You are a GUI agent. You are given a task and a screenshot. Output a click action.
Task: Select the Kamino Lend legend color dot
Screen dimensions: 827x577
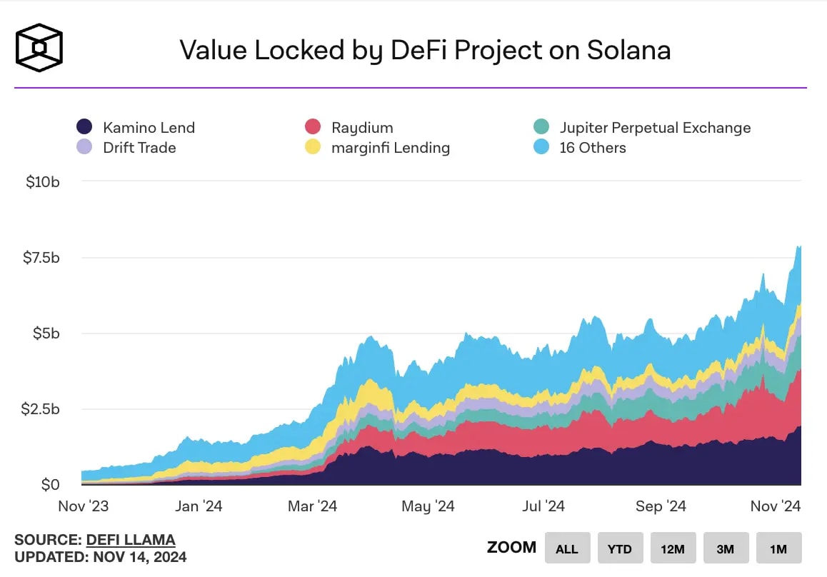[84, 126]
